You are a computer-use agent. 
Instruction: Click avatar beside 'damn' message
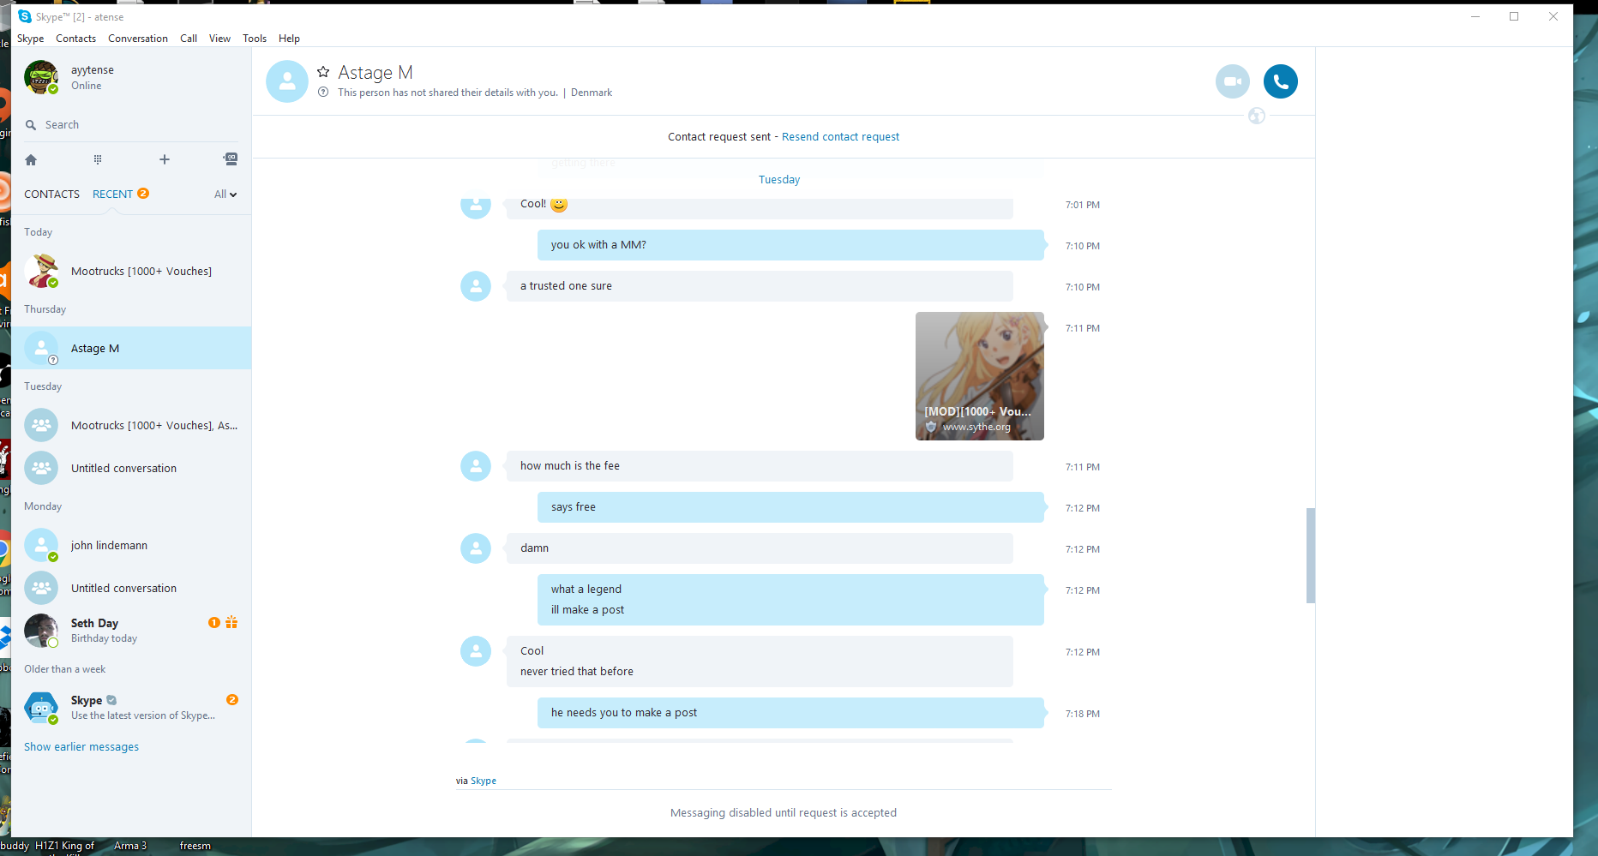[476, 548]
